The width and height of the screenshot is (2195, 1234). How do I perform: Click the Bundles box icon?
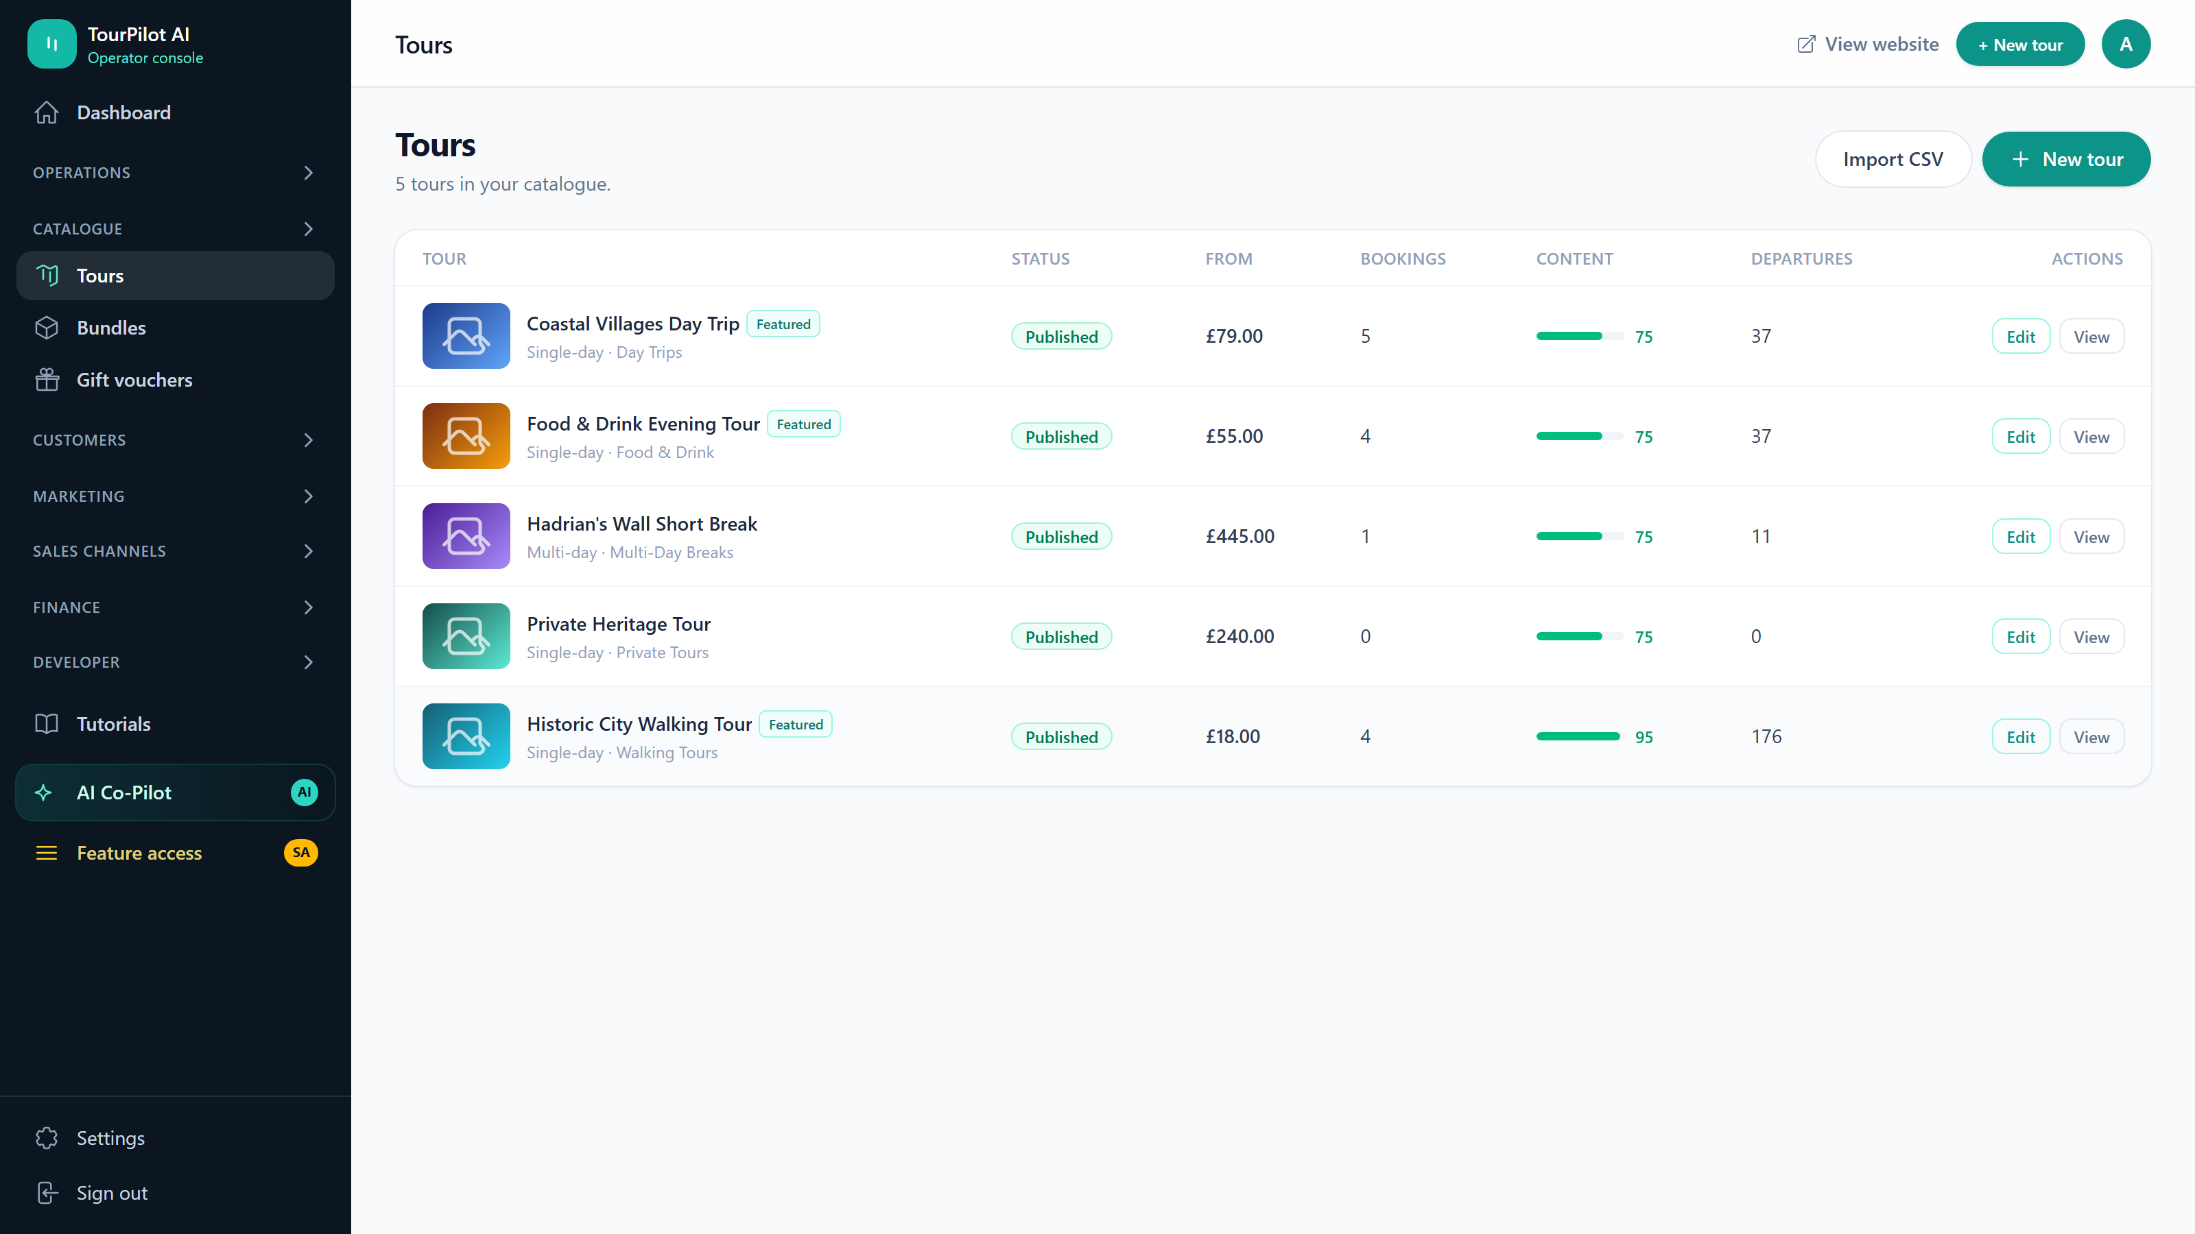(47, 328)
